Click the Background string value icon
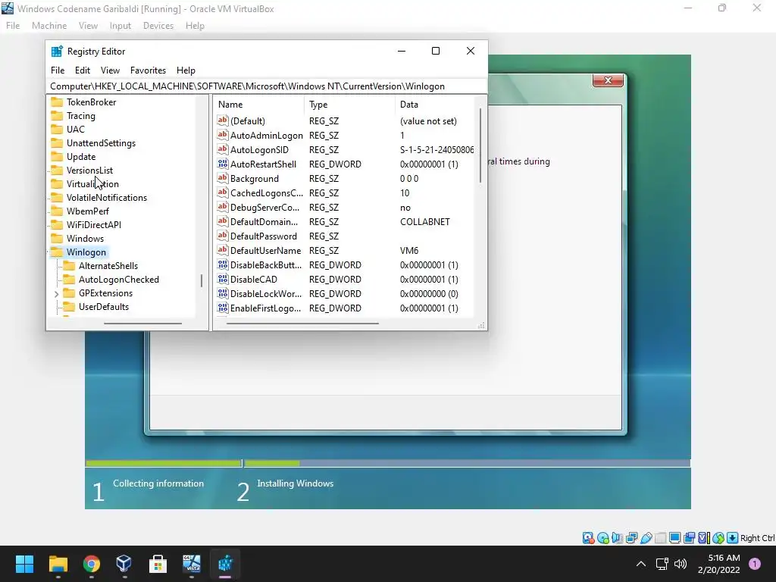Viewport: 776px width, 582px height. coord(223,178)
